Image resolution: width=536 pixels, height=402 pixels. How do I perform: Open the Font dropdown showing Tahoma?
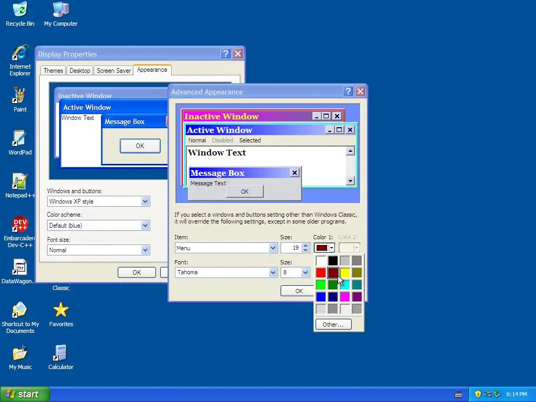pyautogui.click(x=273, y=272)
